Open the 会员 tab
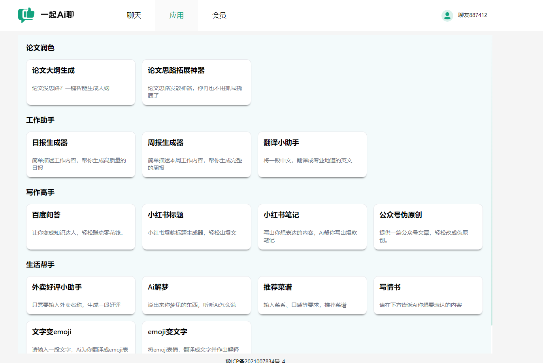 point(219,15)
